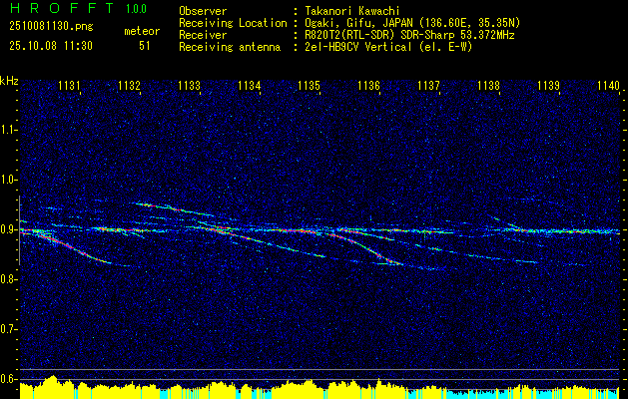628x399 pixels.
Task: Click the observer name Takanori Kawachi
Action: (x=351, y=11)
